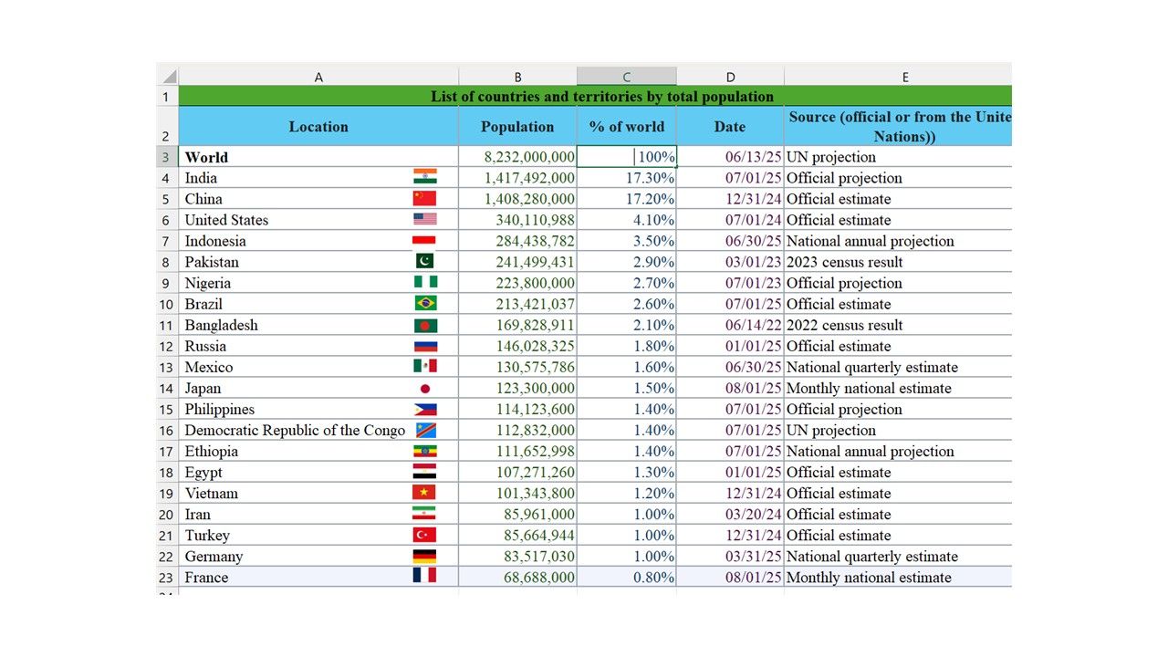Click the Nigeria flag icon
Screen dimensions: 1168x657
click(x=424, y=282)
